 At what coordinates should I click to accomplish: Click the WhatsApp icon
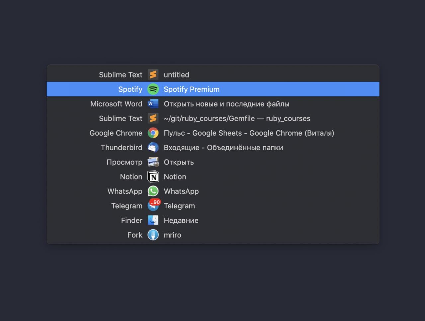point(153,191)
